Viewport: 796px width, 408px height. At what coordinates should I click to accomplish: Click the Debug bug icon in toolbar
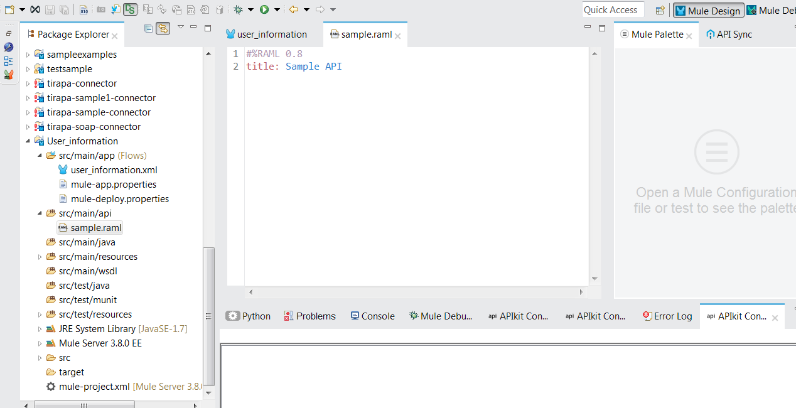[x=238, y=9]
